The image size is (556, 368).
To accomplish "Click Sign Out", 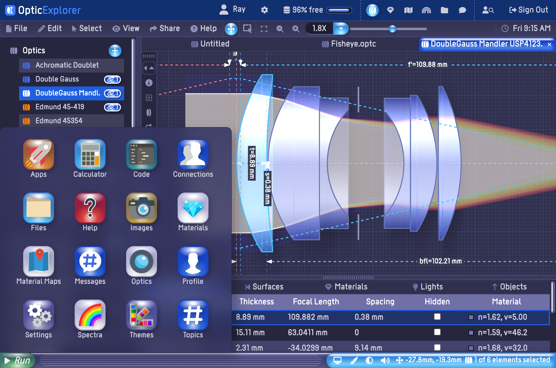I will coord(528,10).
